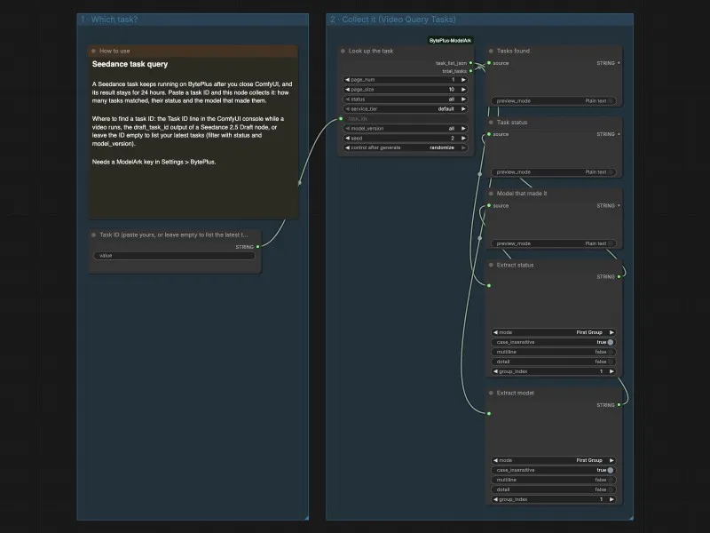Click the value input field in Task ID node
Viewport: 710px width, 533px height.
coord(174,256)
